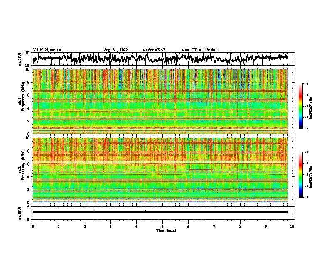Click the ch.2 colorbar log(PSD) unit label

coord(311,176)
